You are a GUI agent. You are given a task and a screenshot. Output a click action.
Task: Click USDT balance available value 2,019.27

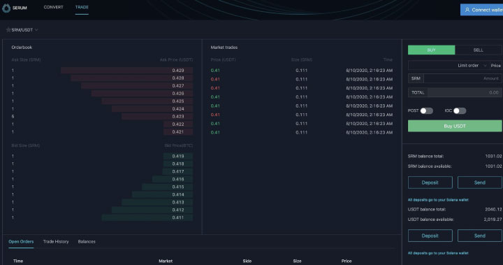tap(493, 220)
